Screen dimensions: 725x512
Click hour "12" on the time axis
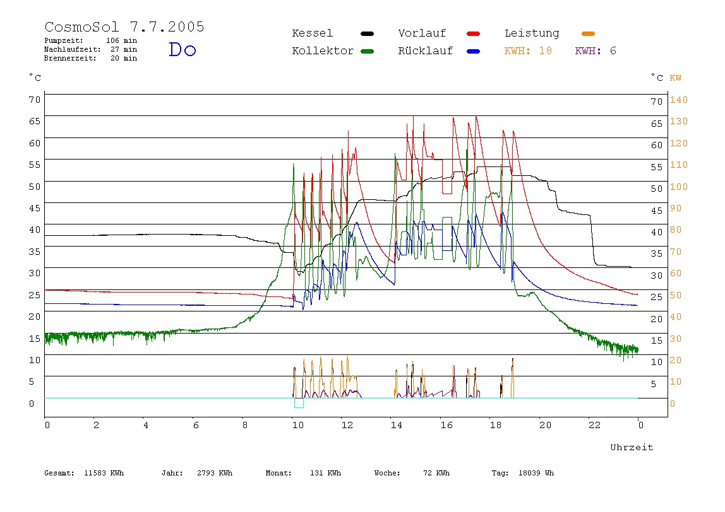347,425
